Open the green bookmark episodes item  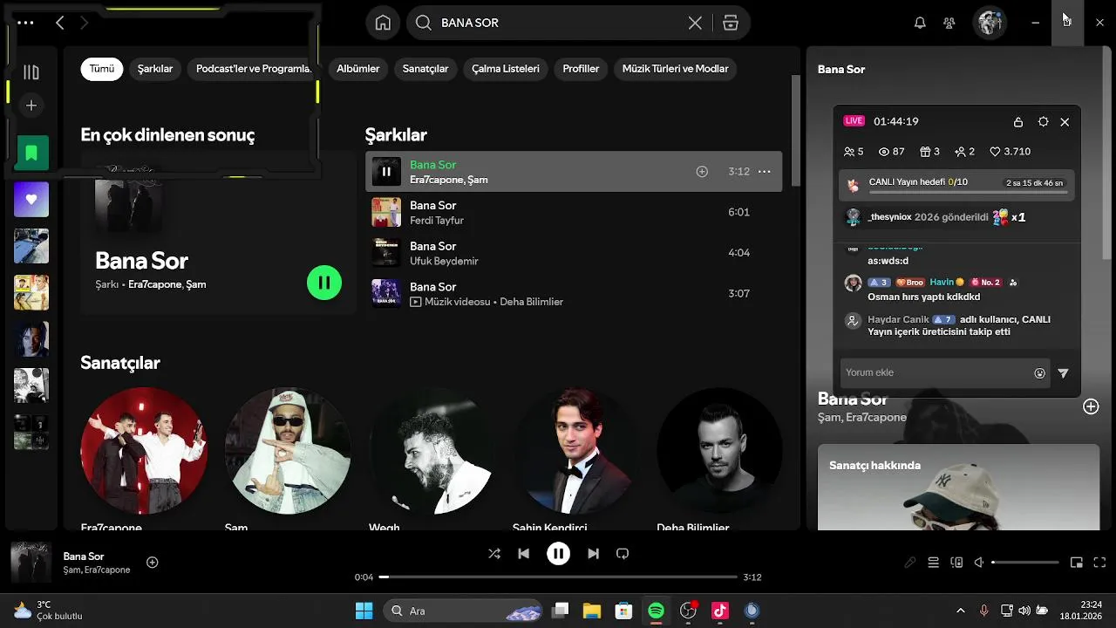pyautogui.click(x=31, y=153)
